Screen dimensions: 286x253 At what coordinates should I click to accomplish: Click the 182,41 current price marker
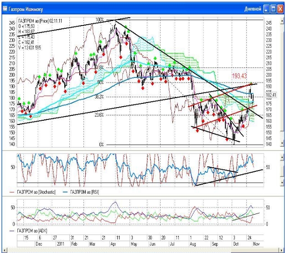(x=271, y=95)
